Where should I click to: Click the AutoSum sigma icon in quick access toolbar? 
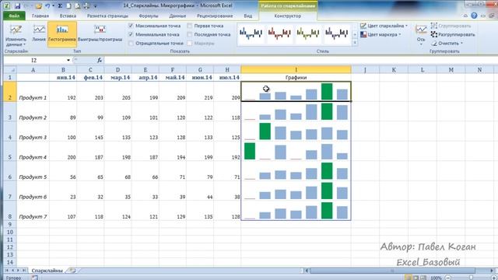coord(60,6)
